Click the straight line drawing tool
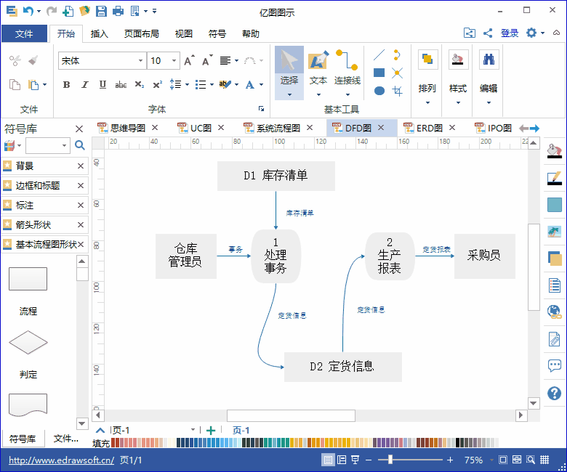Image resolution: width=567 pixels, height=472 pixels. tap(379, 54)
